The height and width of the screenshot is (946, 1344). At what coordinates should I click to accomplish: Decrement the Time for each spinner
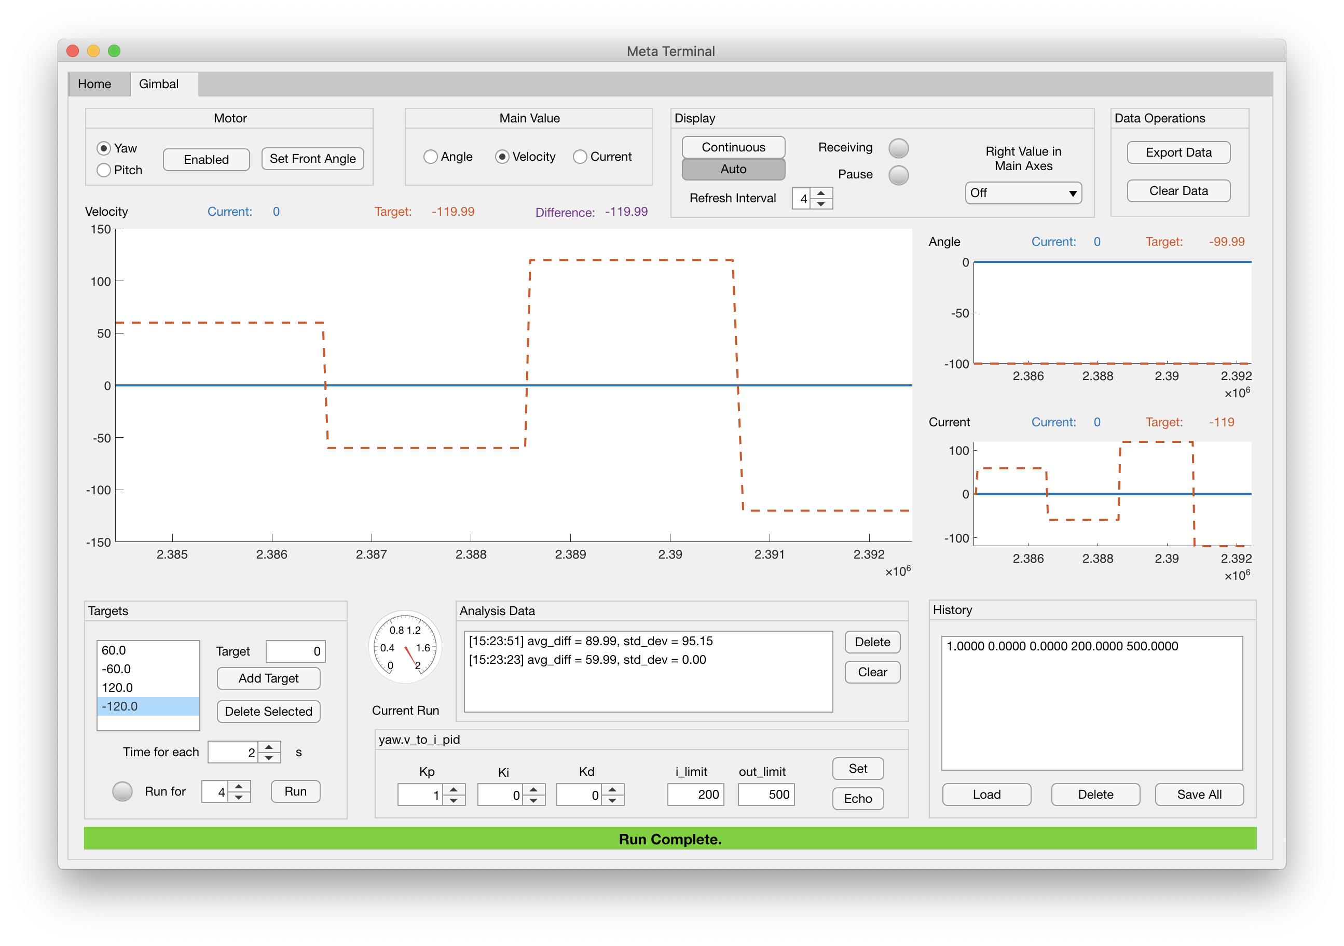(269, 757)
